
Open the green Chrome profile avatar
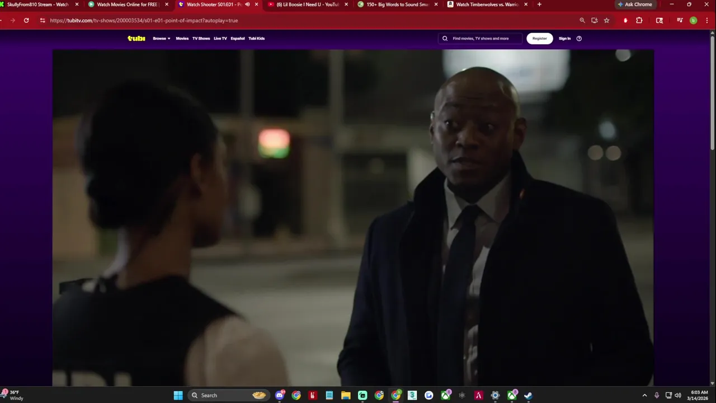pos(694,20)
